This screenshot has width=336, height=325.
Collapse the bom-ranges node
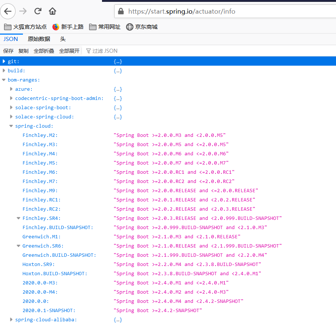pos(4,80)
